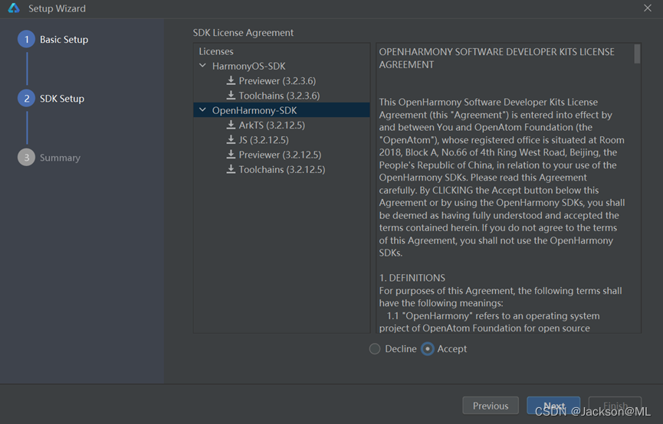Viewport: 663px width, 424px height.
Task: Click step 1 circle for Basic Setup
Action: tap(26, 39)
